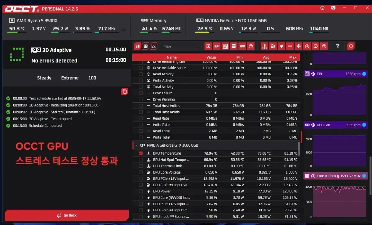Screen dimensions: 372x225
Task: Reset sensor min/max with the refresh icon
Action: coord(351,46)
